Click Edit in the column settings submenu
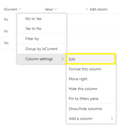The height and width of the screenshot is (127, 119). [91, 59]
